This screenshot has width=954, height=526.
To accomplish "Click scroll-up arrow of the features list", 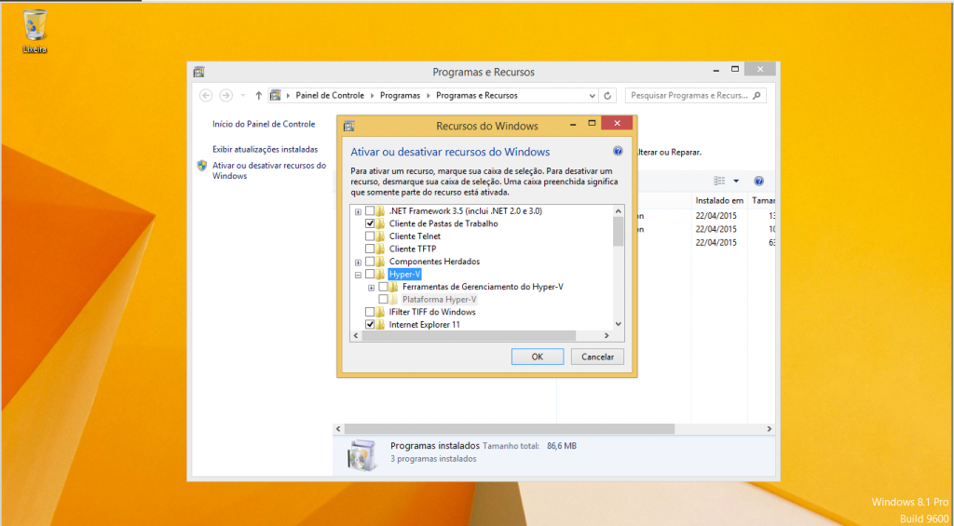I will click(x=619, y=211).
